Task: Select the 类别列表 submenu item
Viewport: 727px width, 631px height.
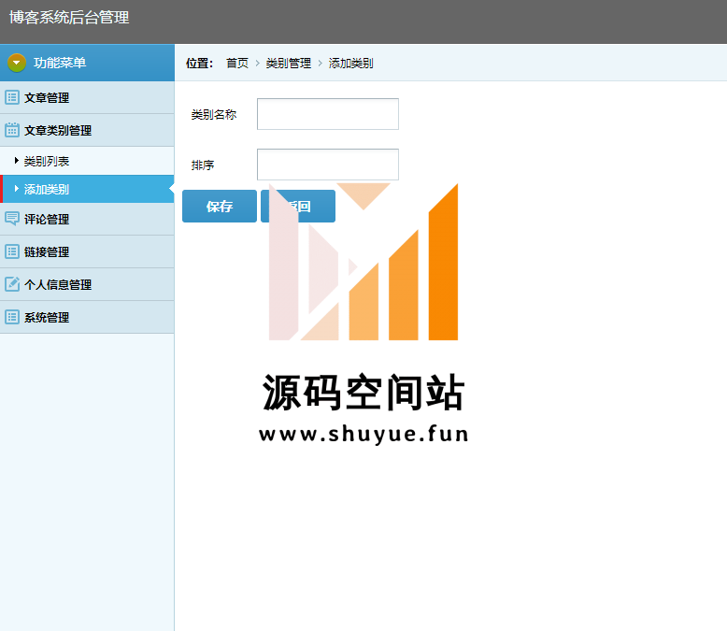Action: pyautogui.click(x=87, y=161)
